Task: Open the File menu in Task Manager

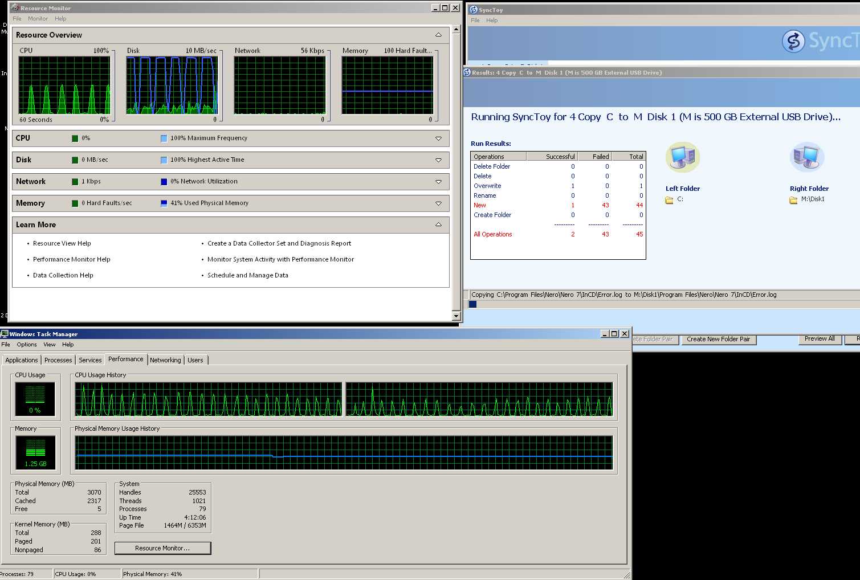Action: [6, 345]
